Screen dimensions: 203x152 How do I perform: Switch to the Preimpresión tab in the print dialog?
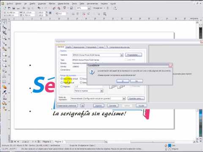91,47
